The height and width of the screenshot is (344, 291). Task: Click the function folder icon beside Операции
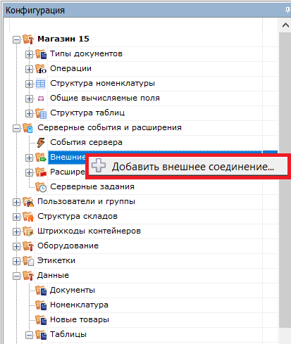click(41, 69)
